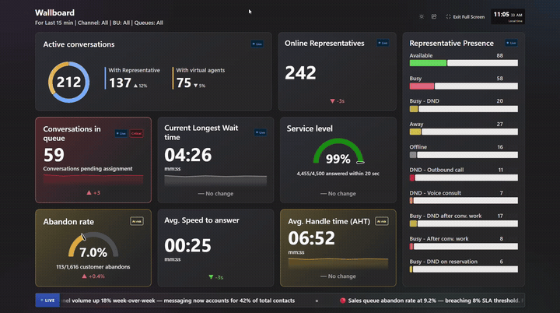Click the Representative Presence heading
This screenshot has width=560, height=313.
[x=451, y=44]
